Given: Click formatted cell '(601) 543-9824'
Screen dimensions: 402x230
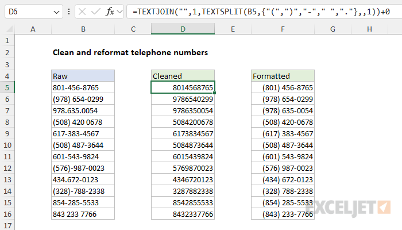Looking at the screenshot, I should pos(283,156).
